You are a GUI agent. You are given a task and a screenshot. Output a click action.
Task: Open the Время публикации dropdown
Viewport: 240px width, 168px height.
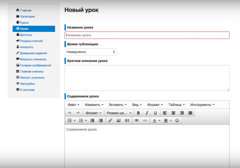[x=90, y=52]
